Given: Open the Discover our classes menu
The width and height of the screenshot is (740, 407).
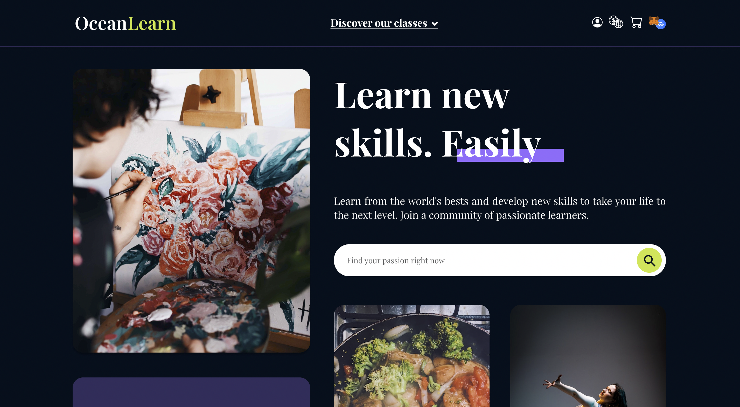Looking at the screenshot, I should (384, 23).
